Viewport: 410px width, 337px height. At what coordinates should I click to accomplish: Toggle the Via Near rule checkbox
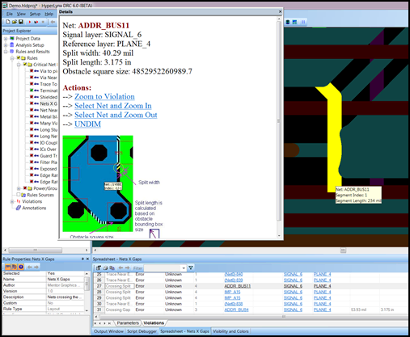click(32, 78)
